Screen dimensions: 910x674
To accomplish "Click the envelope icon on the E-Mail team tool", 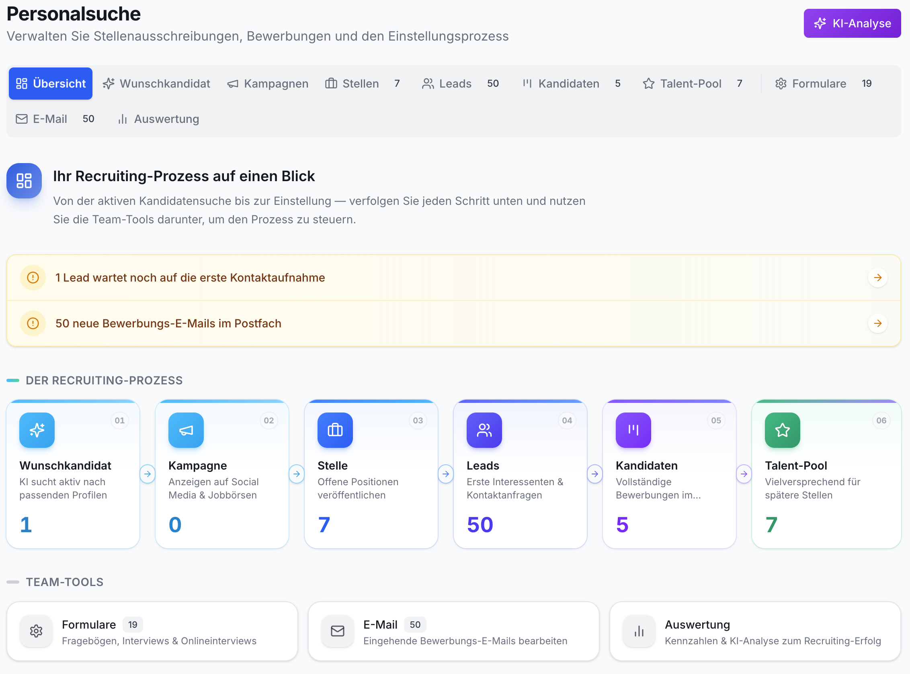I will 337,631.
